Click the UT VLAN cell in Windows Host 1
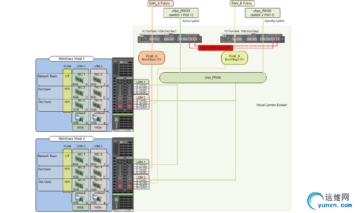This screenshot has height=213, width=355. [67, 76]
